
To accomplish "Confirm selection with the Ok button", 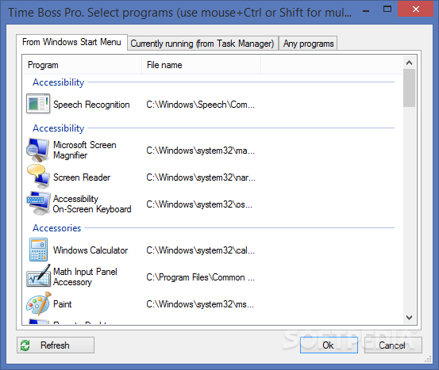I will pos(329,345).
